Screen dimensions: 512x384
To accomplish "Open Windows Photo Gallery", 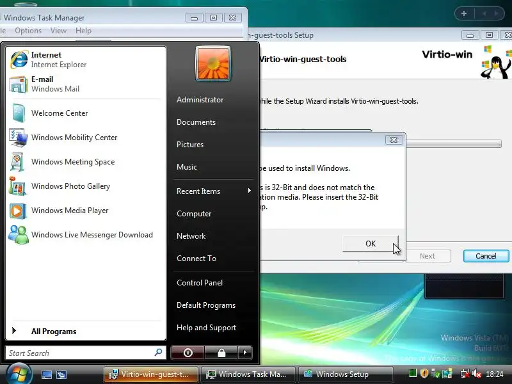I will point(86,186).
